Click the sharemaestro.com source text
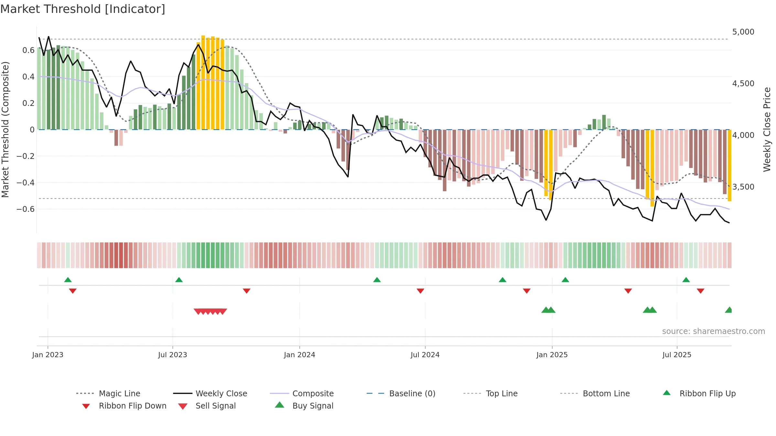Viewport: 776px width, 436px height. [x=714, y=331]
